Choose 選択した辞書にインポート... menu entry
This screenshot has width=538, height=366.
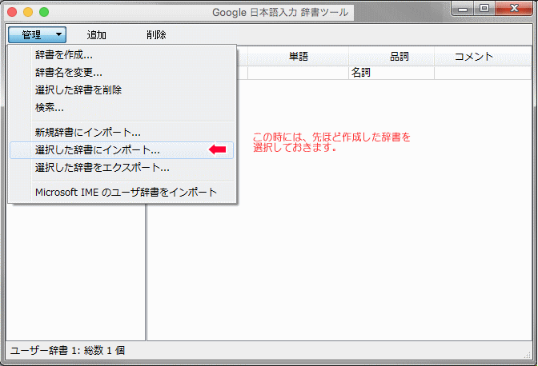(x=122, y=150)
